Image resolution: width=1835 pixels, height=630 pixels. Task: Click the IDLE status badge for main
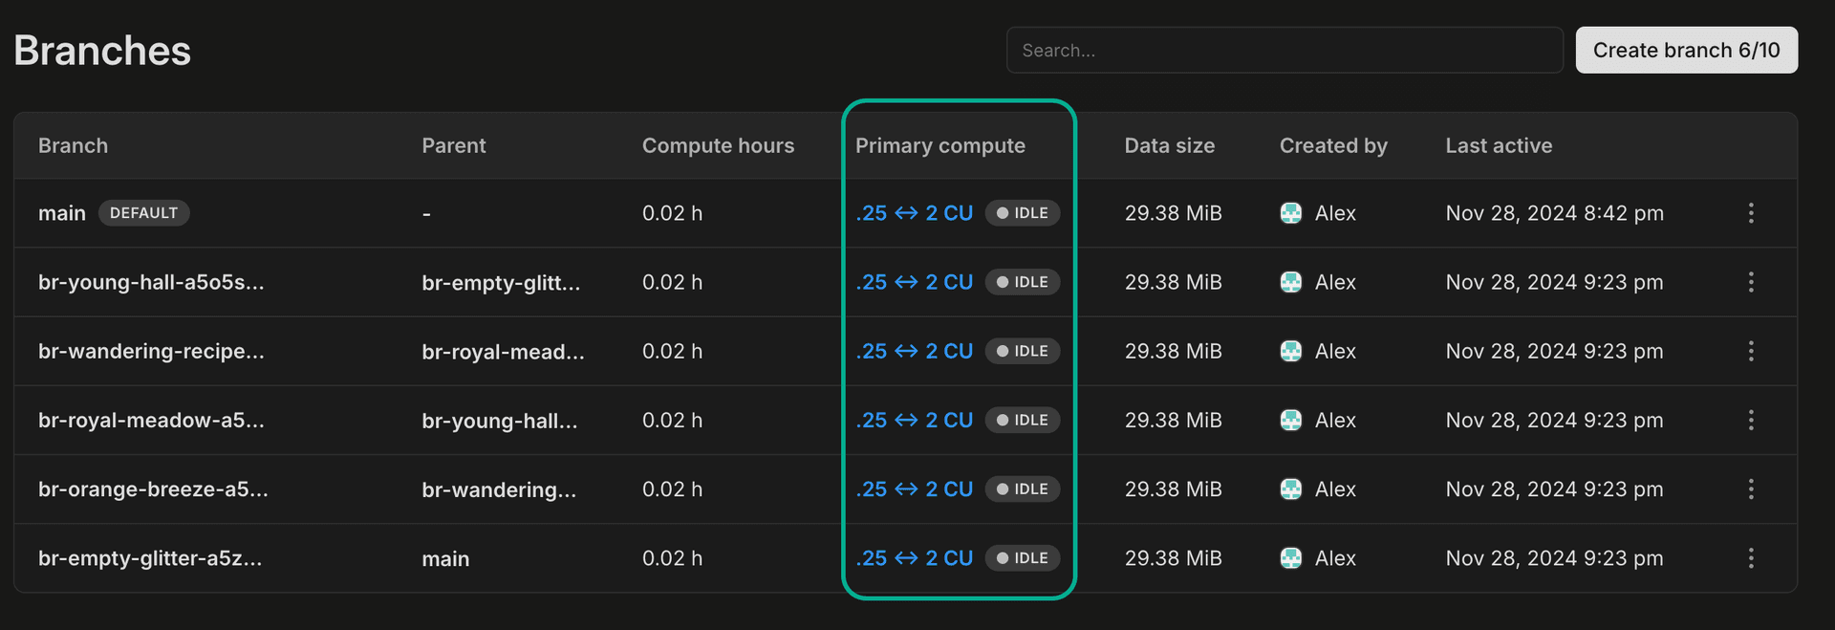tap(1022, 213)
